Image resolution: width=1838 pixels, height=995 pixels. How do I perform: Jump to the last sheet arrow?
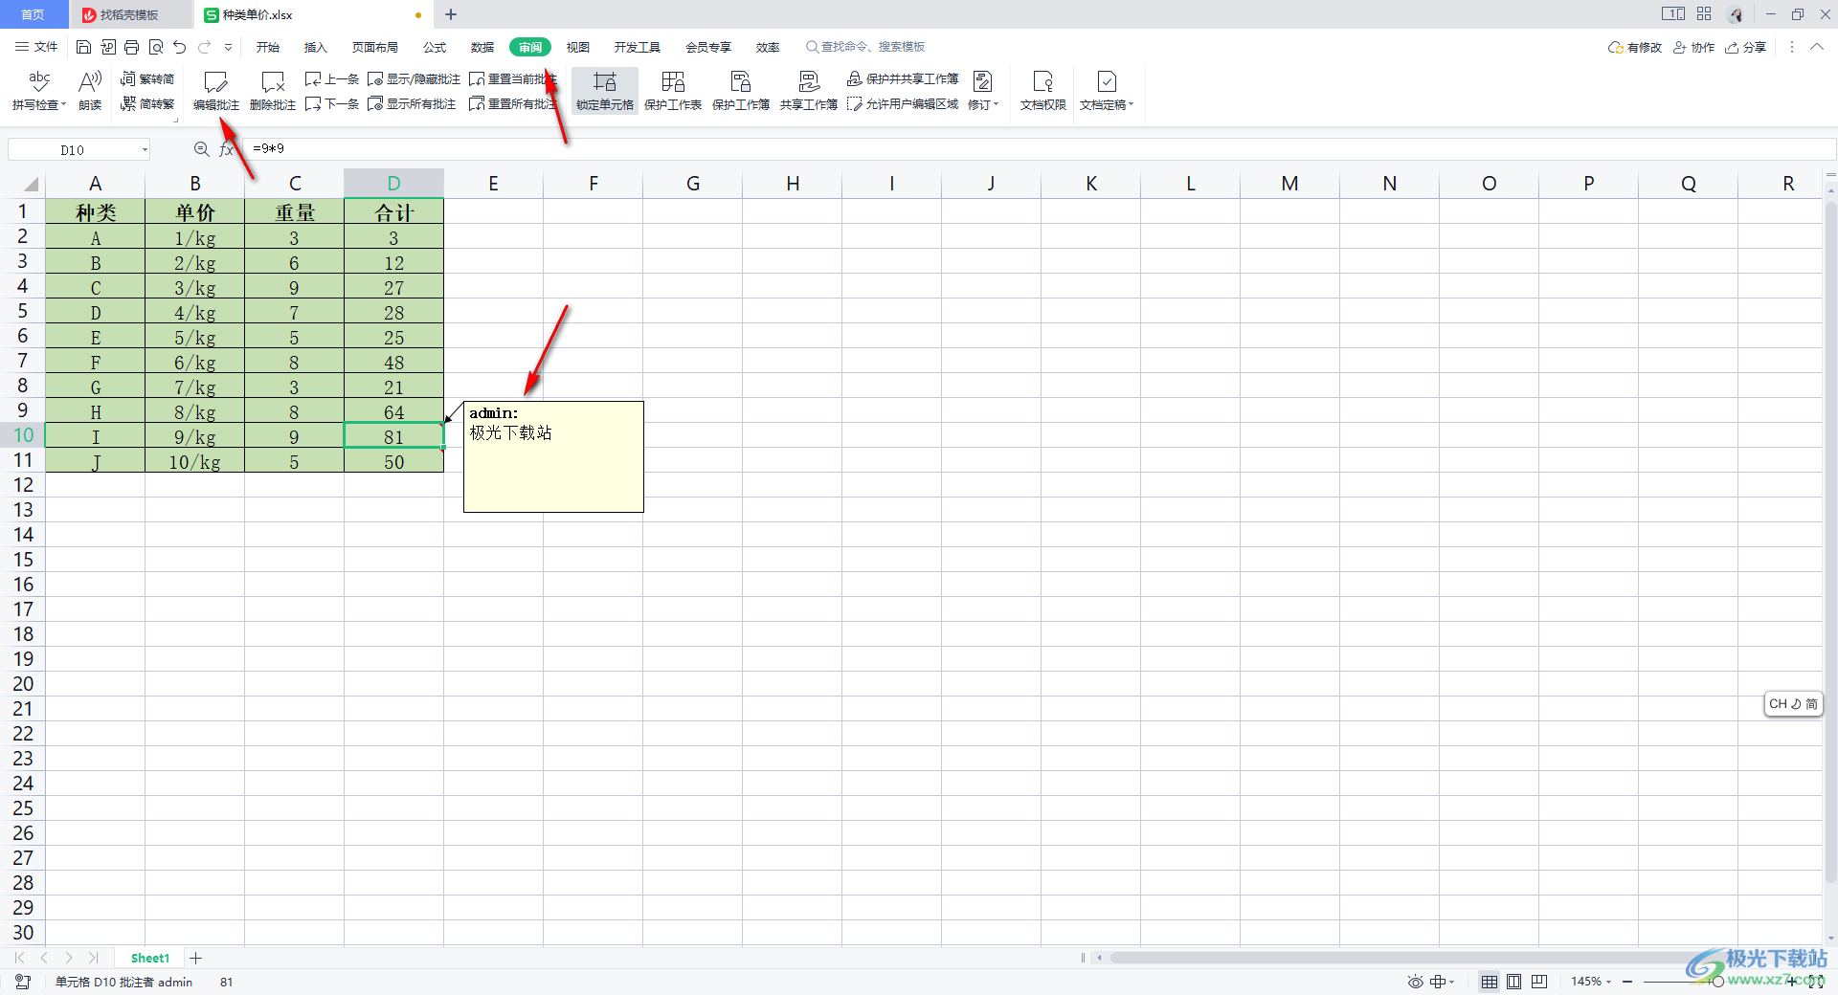pyautogui.click(x=94, y=958)
